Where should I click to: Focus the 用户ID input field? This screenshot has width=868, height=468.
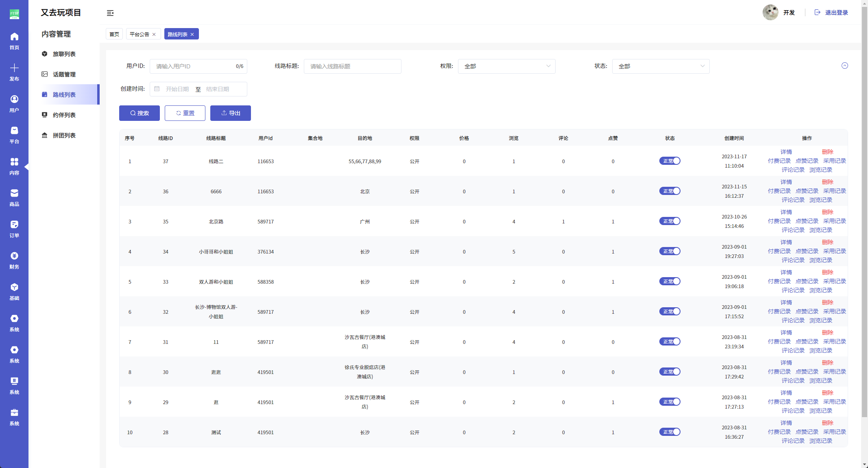coord(198,66)
